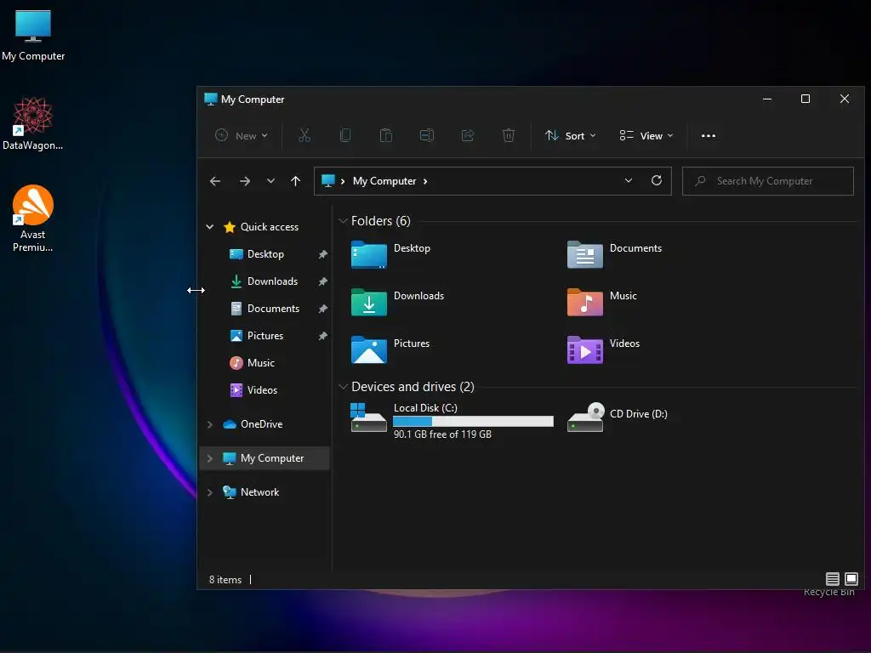The width and height of the screenshot is (871, 653).
Task: Select the DataWagon desktop shortcut
Action: (x=33, y=124)
